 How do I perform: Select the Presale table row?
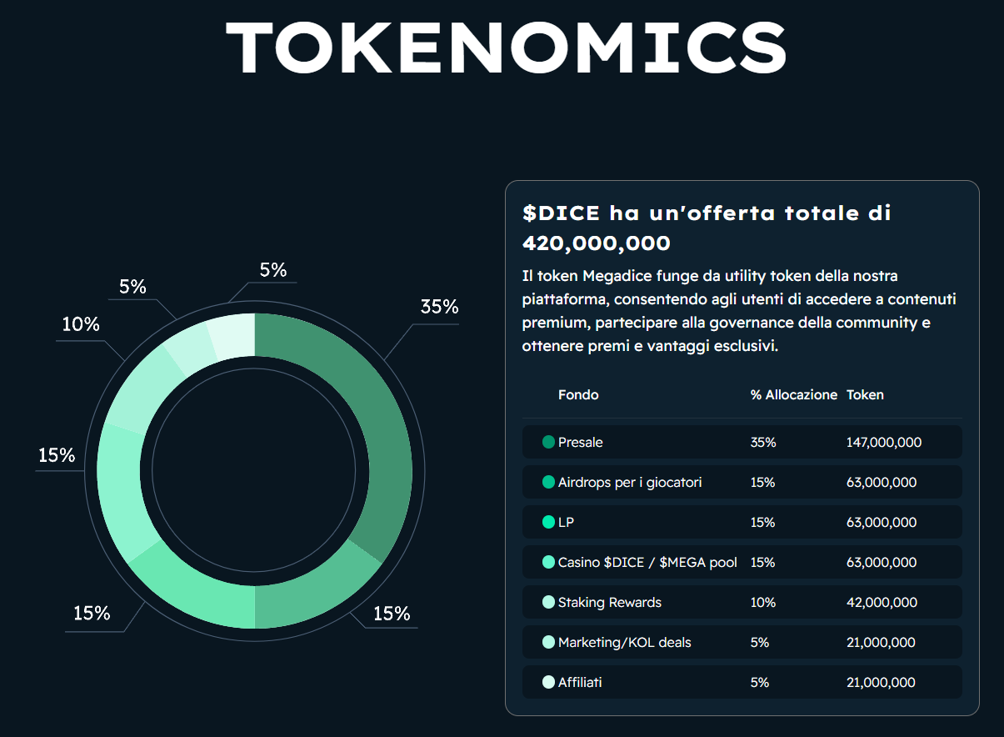pos(742,442)
